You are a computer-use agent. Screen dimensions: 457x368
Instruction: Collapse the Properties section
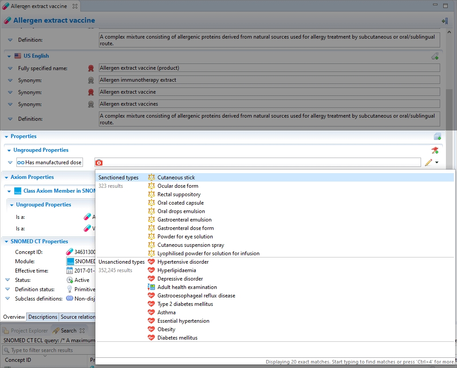pos(6,137)
